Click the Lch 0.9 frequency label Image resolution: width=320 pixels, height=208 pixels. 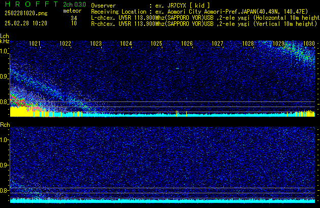pyautogui.click(x=4, y=77)
